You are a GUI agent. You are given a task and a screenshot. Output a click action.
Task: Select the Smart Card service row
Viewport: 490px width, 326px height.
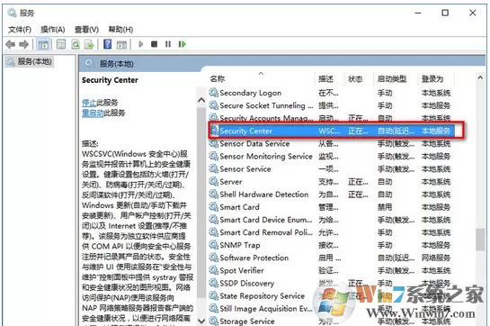point(331,207)
